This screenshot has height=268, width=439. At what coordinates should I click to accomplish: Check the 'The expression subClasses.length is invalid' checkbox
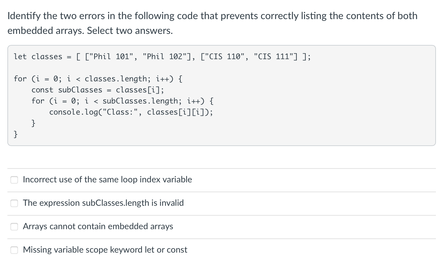[14, 203]
